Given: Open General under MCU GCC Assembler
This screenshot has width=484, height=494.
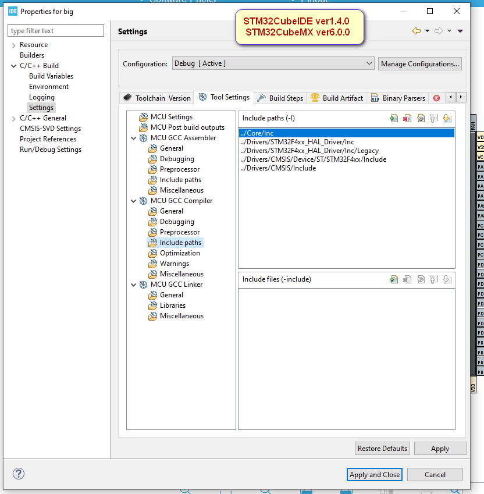Looking at the screenshot, I should [x=171, y=148].
